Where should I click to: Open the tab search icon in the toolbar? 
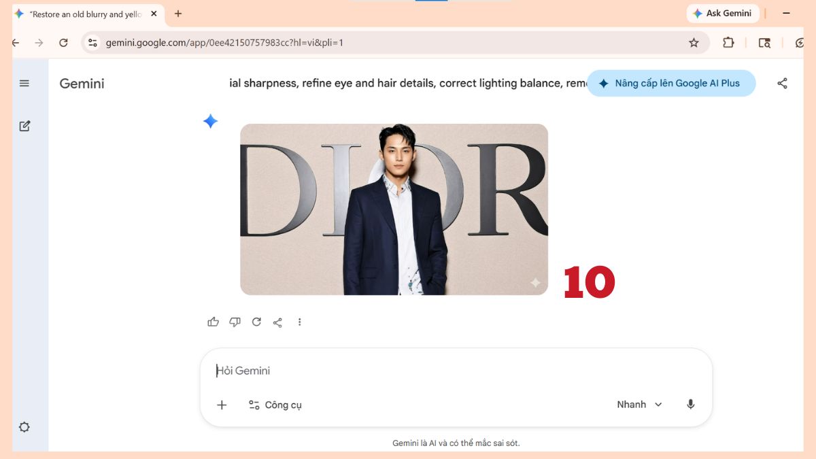click(x=764, y=43)
